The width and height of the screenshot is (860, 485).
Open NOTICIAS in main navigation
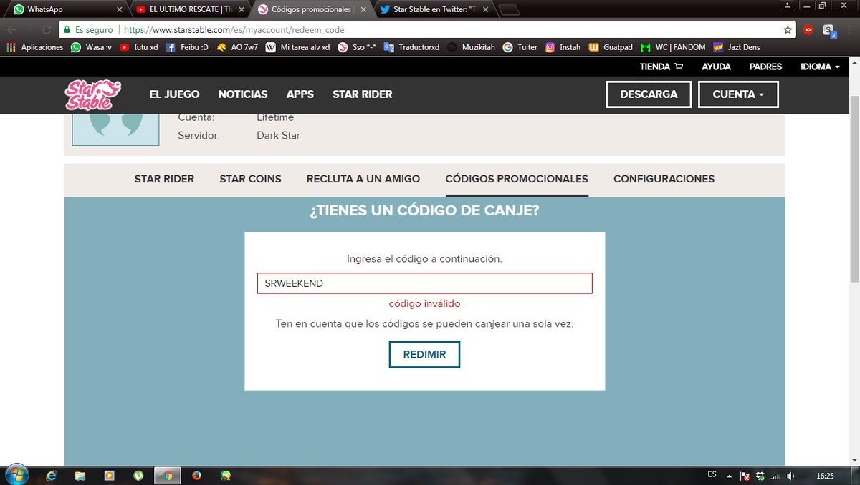click(x=243, y=94)
